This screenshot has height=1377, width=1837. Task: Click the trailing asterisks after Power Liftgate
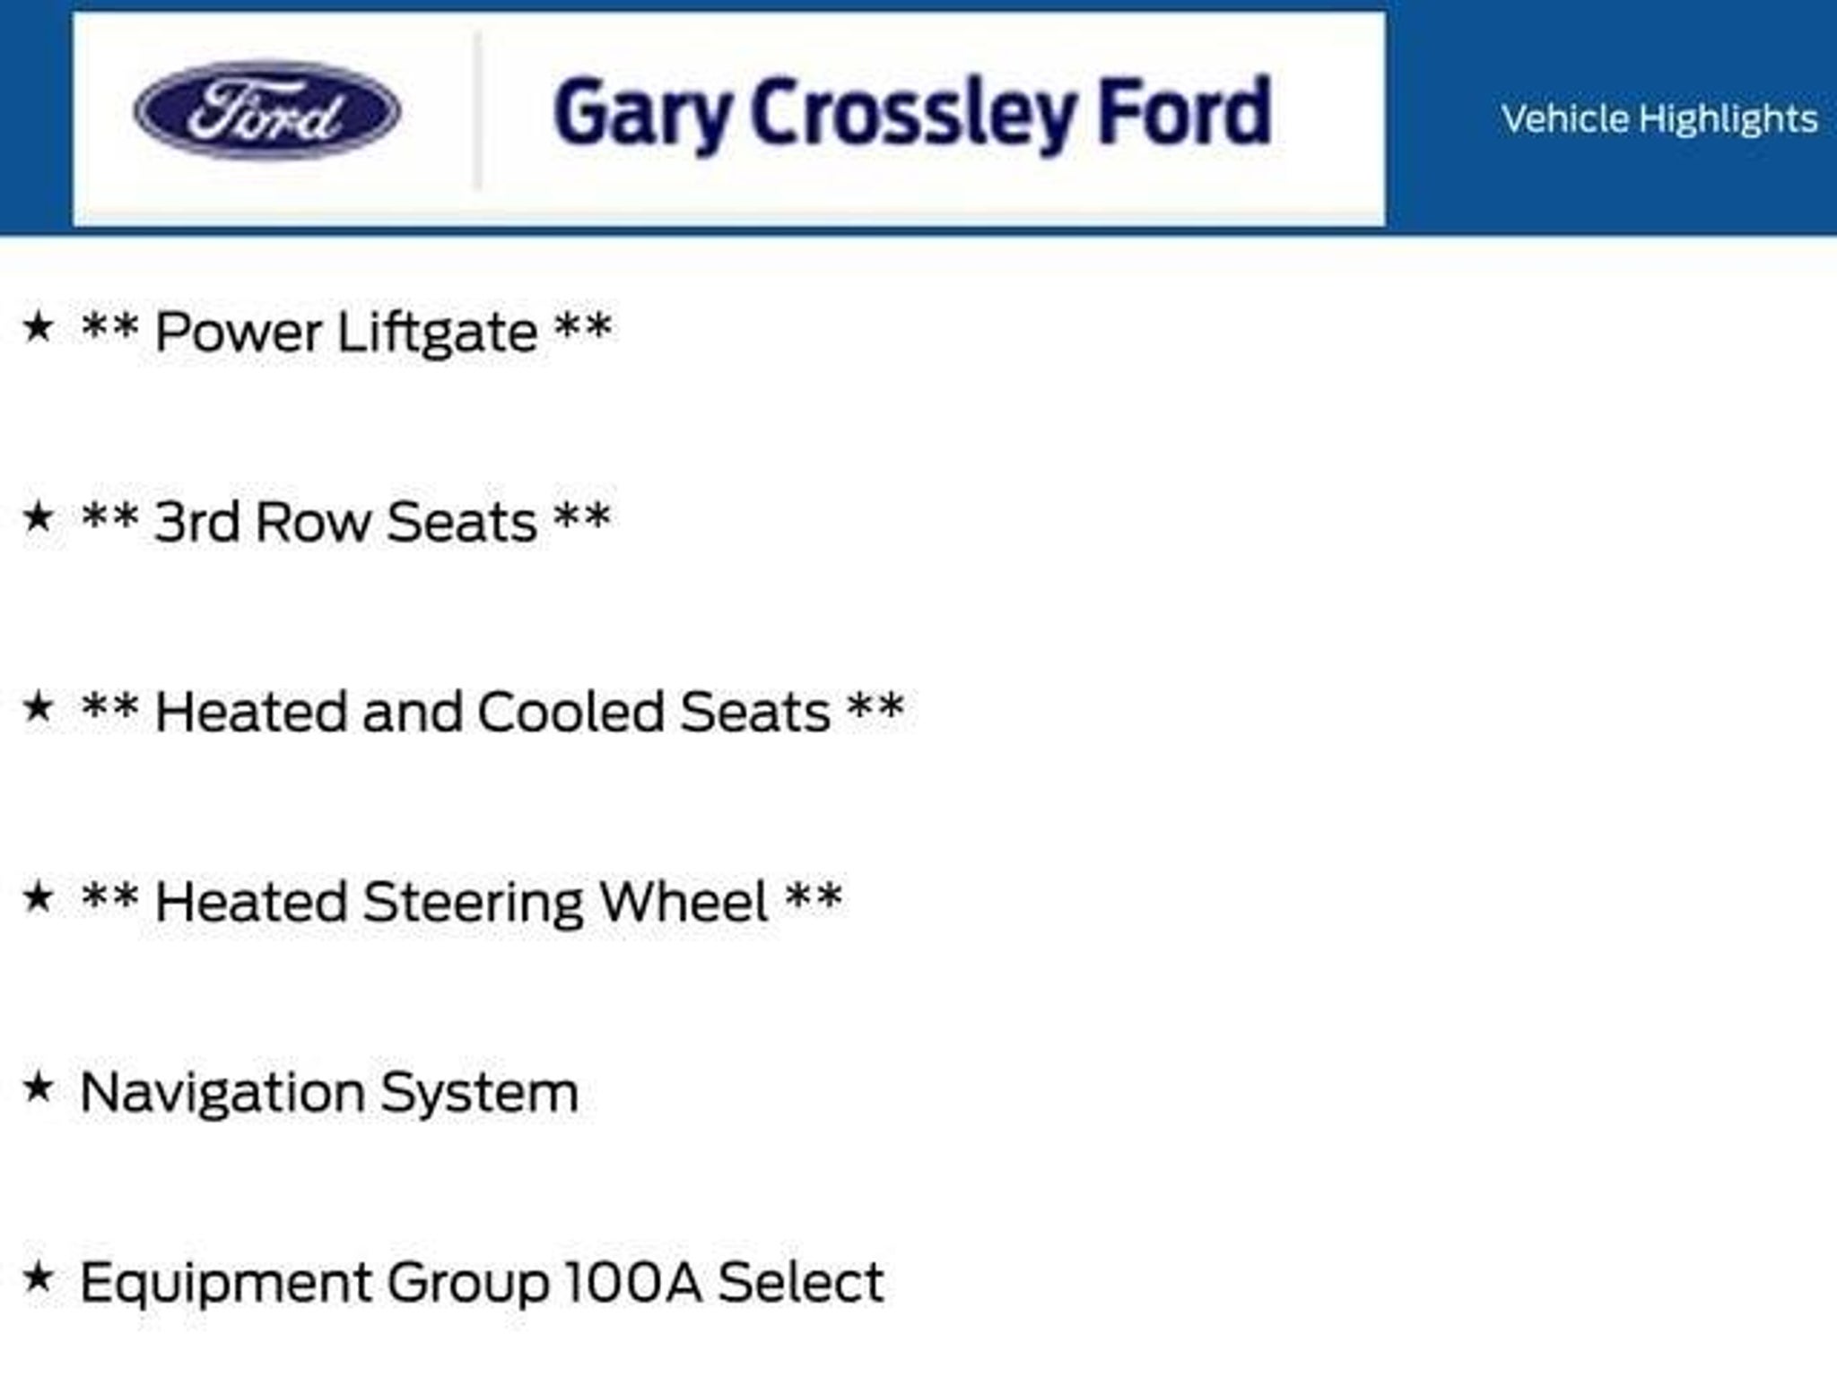coord(583,326)
